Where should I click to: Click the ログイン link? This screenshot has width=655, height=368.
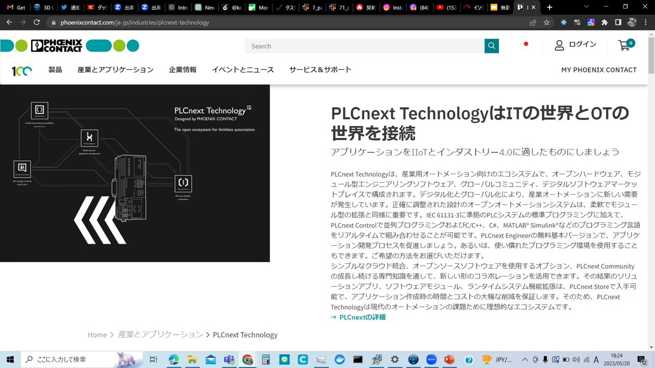pyautogui.click(x=582, y=45)
